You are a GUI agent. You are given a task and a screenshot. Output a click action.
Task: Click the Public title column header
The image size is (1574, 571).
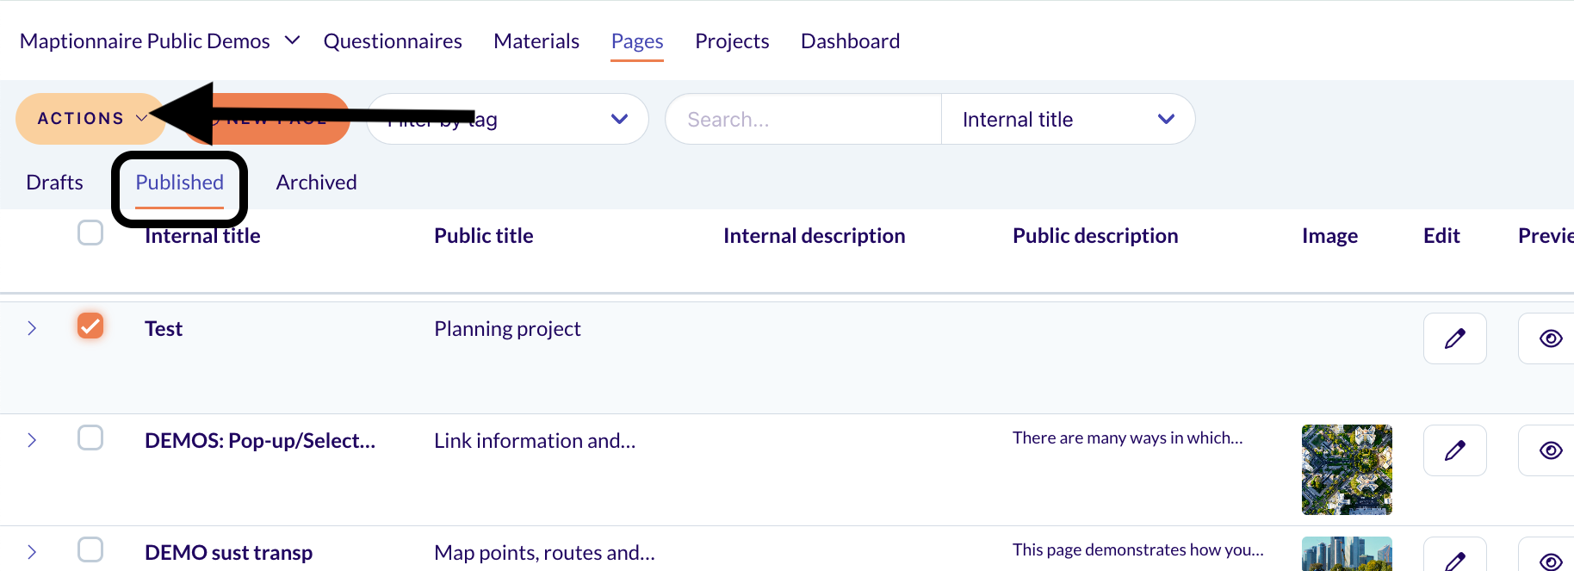[483, 235]
